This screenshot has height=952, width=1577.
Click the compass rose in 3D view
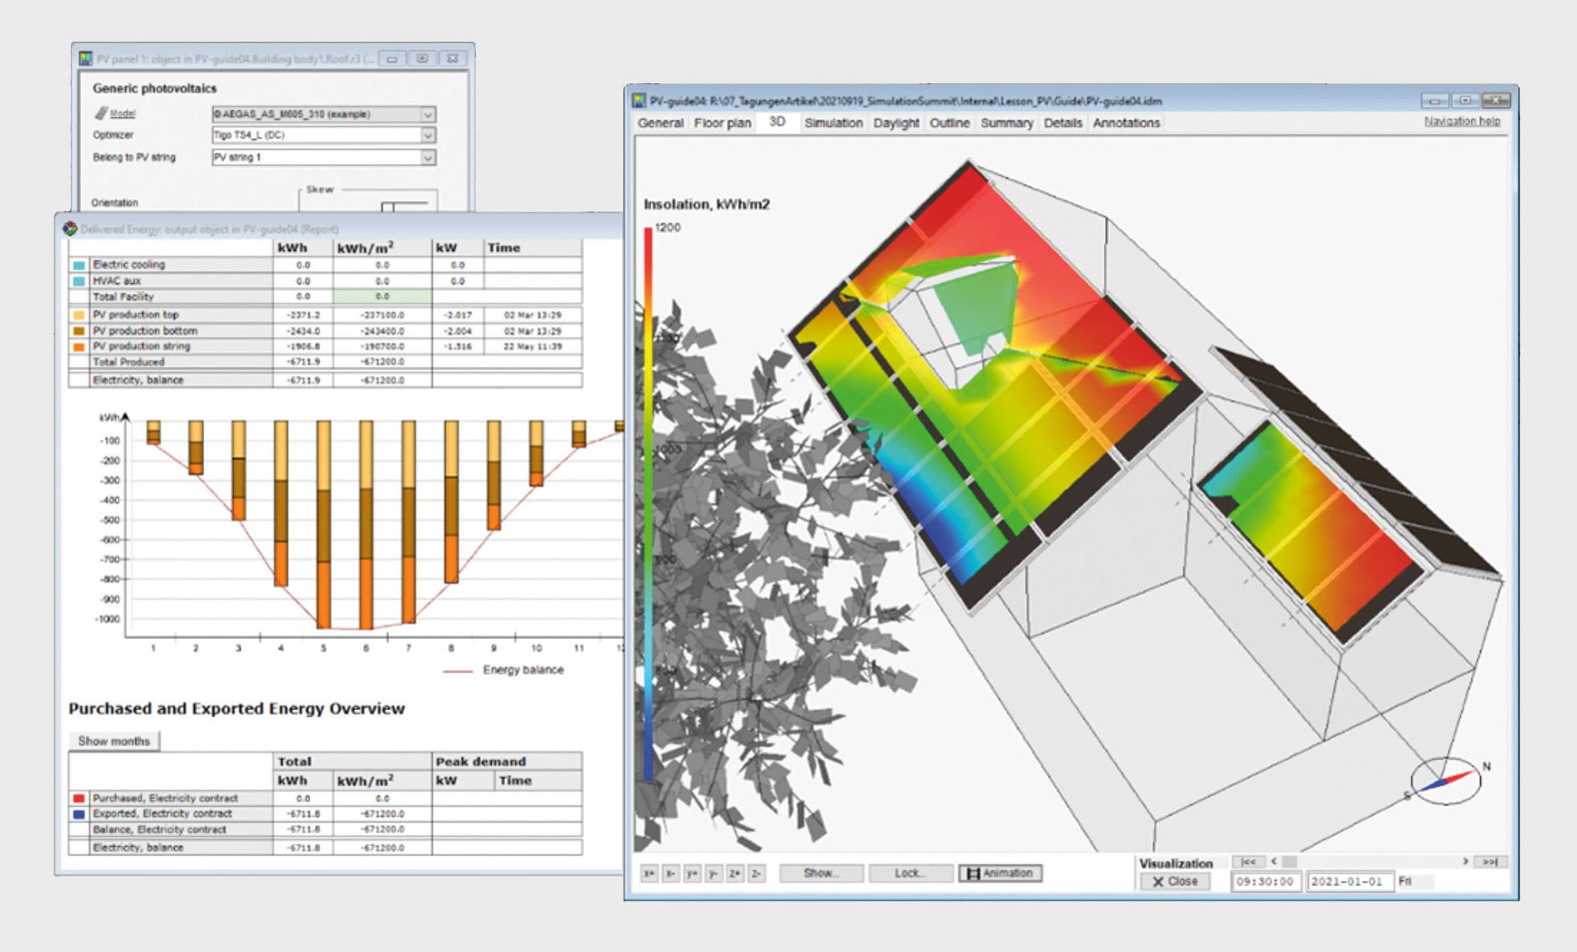coord(1446,781)
